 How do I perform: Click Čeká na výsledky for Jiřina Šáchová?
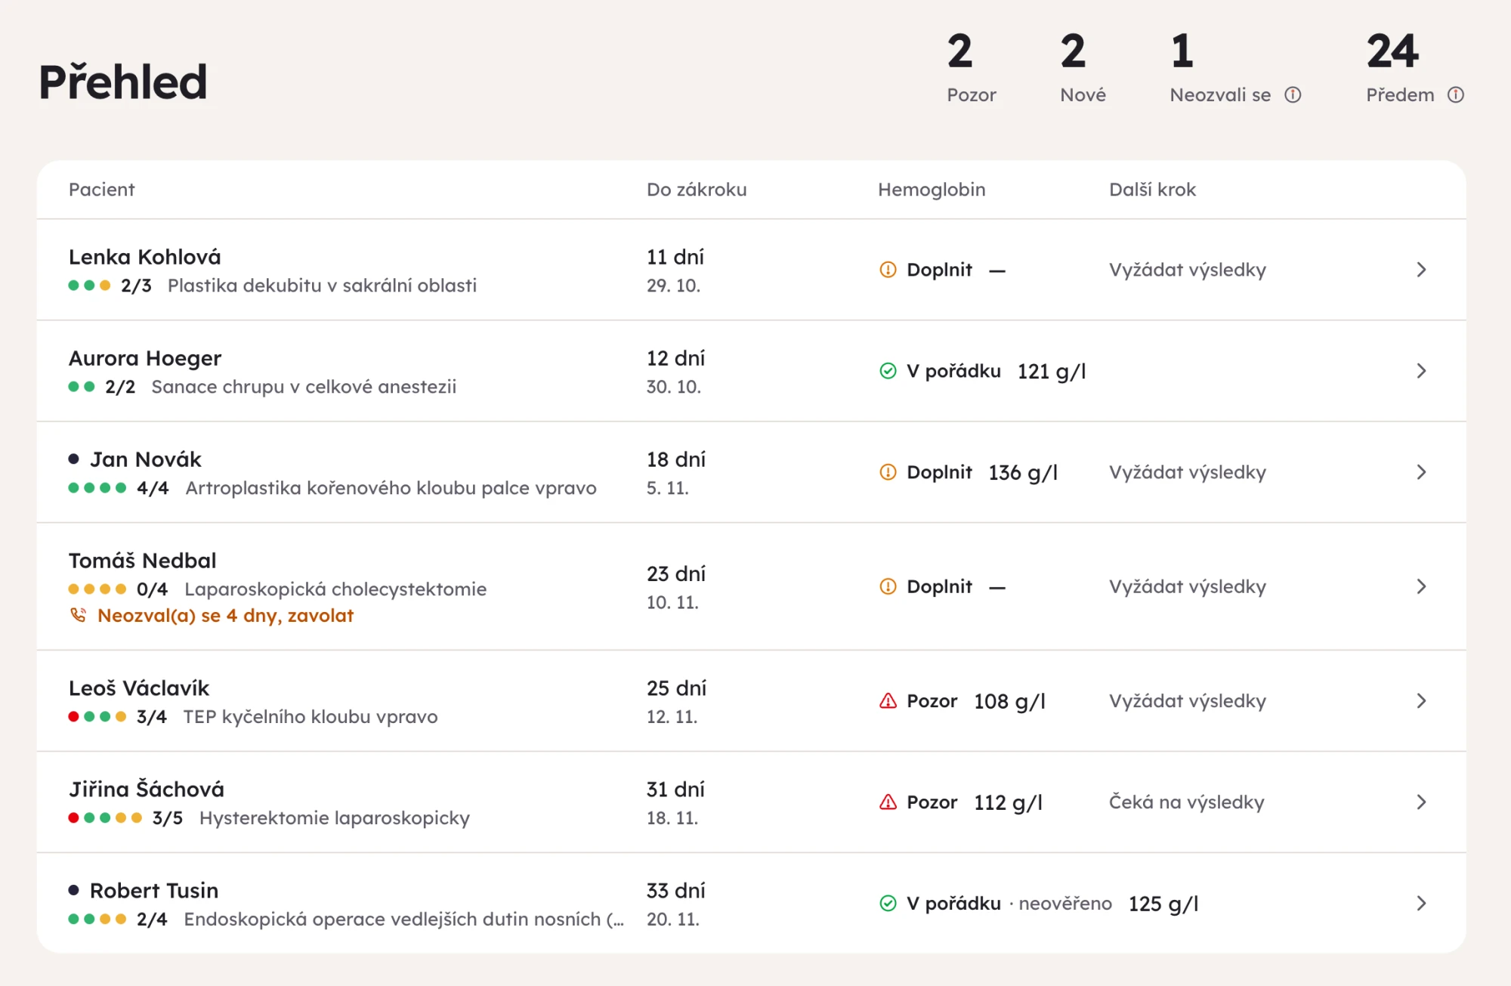[1186, 802]
